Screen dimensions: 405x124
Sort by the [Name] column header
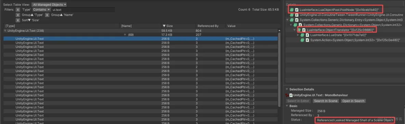click(140, 26)
